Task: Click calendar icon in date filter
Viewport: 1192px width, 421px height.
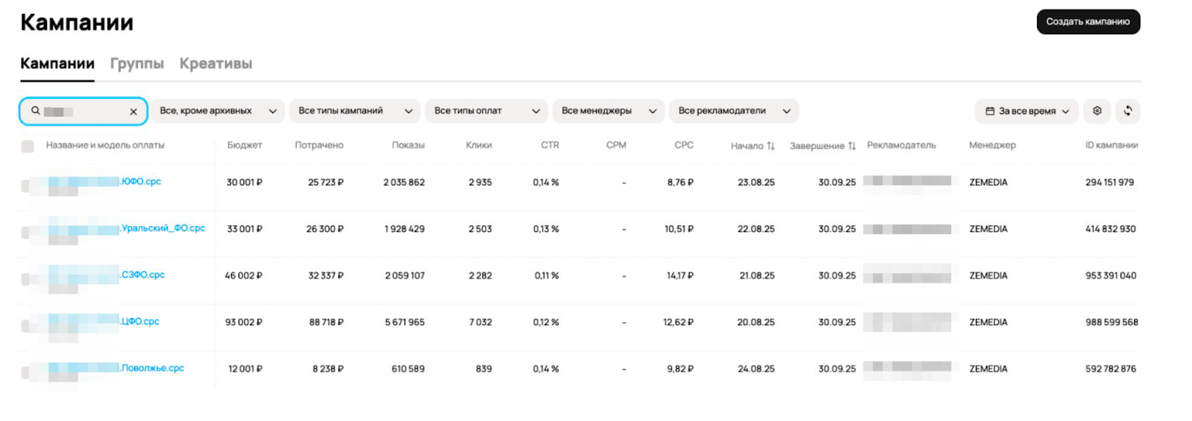Action: (x=990, y=112)
